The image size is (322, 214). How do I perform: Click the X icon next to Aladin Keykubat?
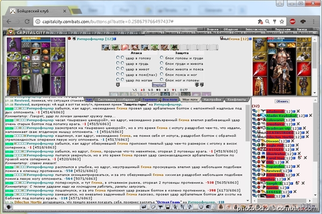pos(311,115)
